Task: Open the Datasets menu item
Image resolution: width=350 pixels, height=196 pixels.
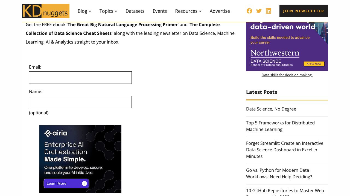Action: [135, 11]
